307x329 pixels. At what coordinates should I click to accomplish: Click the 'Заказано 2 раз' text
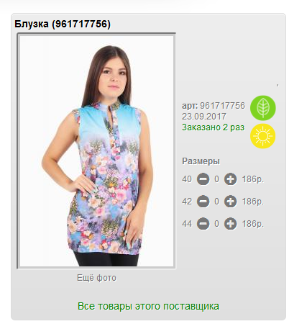(x=213, y=127)
